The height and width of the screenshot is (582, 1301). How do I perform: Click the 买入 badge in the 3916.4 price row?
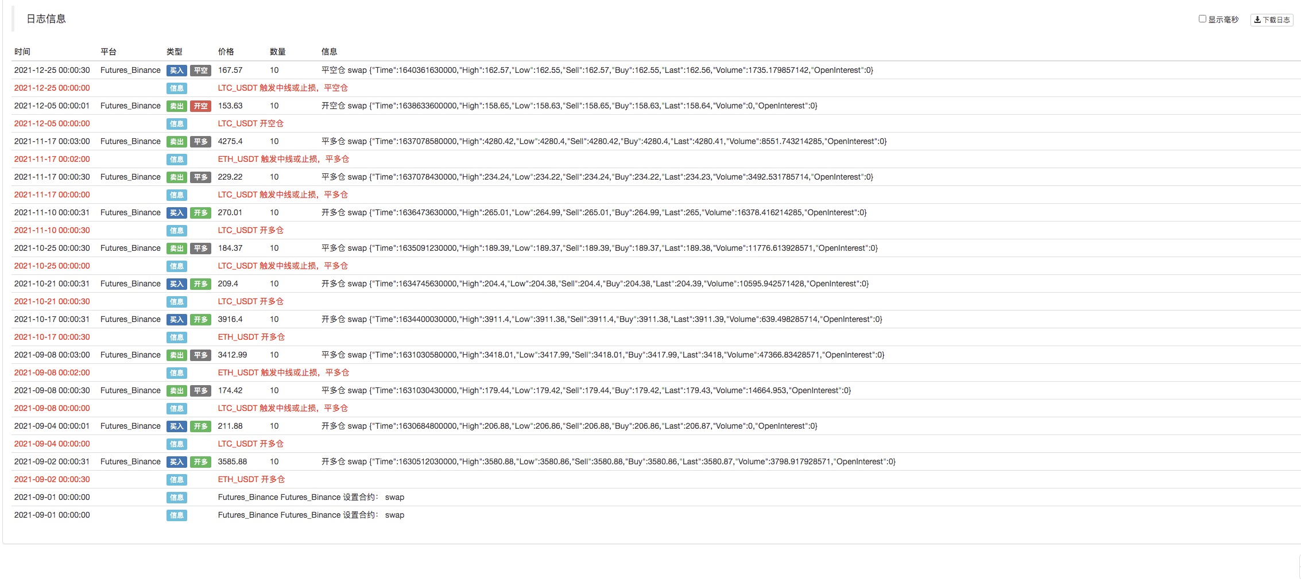(x=177, y=320)
